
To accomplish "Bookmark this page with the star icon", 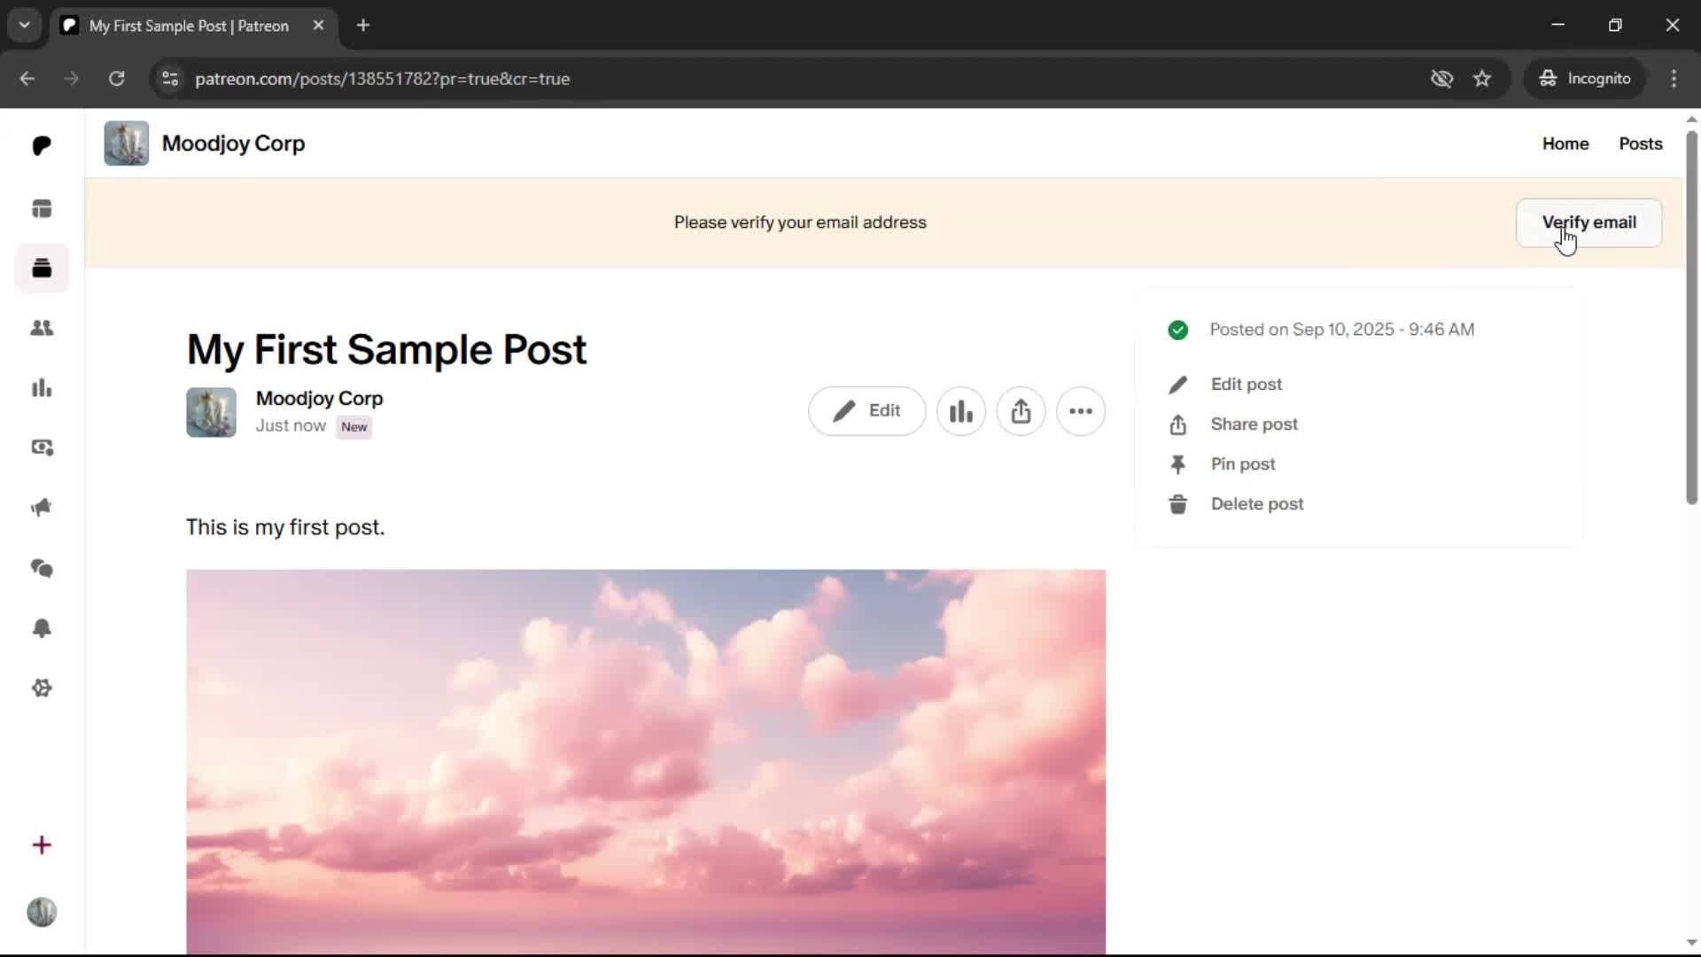I will pos(1482,79).
